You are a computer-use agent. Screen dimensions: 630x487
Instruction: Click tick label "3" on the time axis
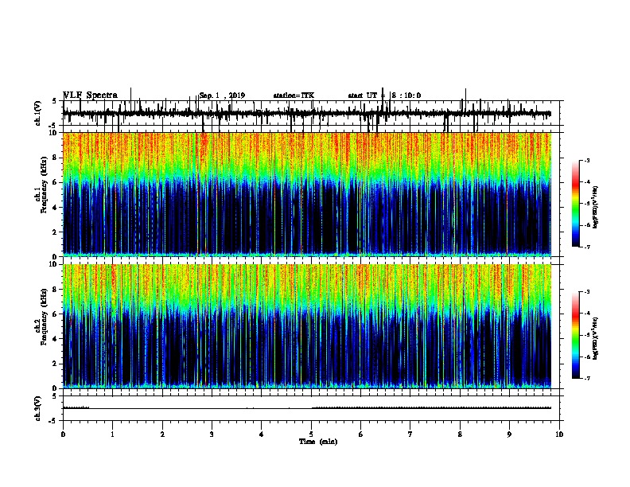pos(212,434)
